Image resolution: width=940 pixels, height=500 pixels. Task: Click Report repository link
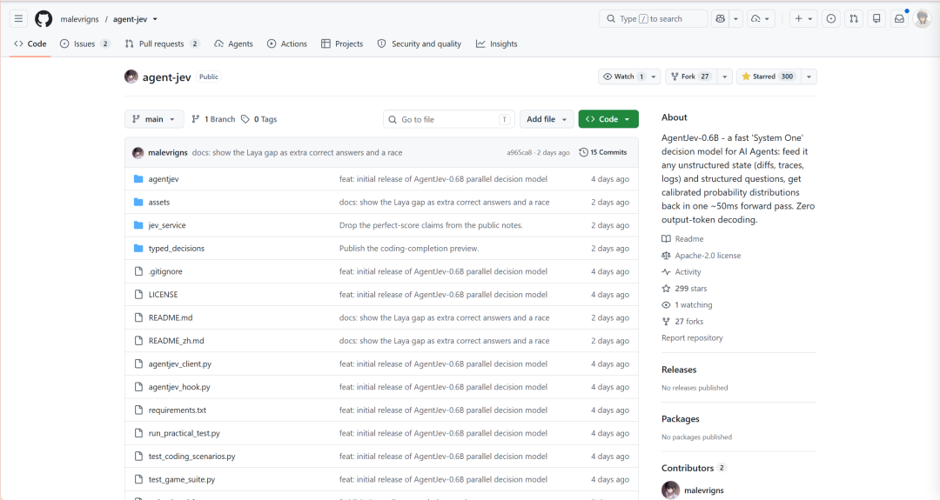pos(692,337)
